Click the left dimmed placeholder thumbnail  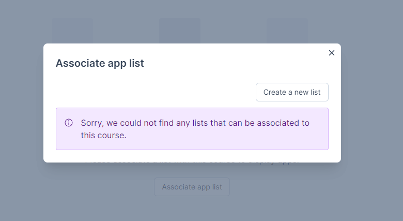click(72, 31)
